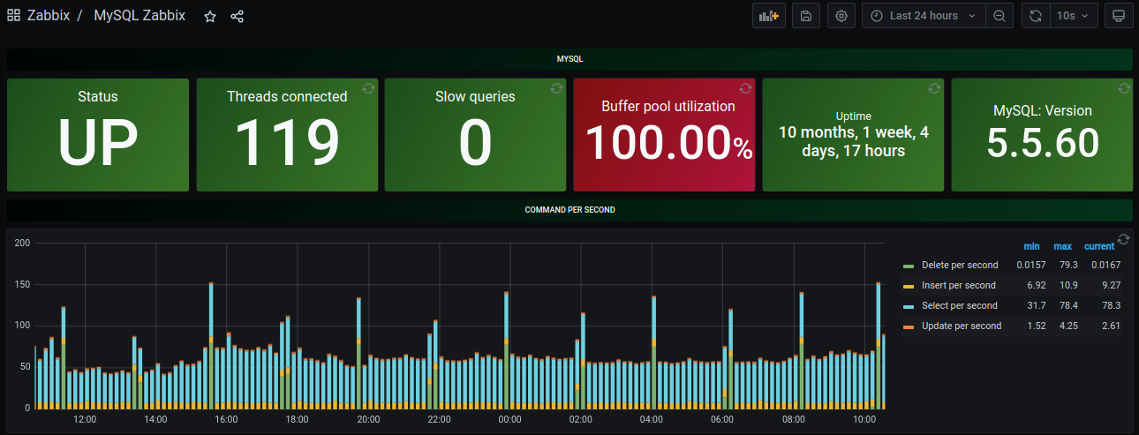This screenshot has width=1139, height=435.
Task: Open the MySQL: Version panel title
Action: point(1042,111)
